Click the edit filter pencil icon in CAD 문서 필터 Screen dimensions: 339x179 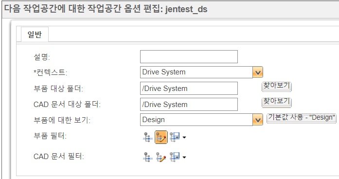point(161,157)
